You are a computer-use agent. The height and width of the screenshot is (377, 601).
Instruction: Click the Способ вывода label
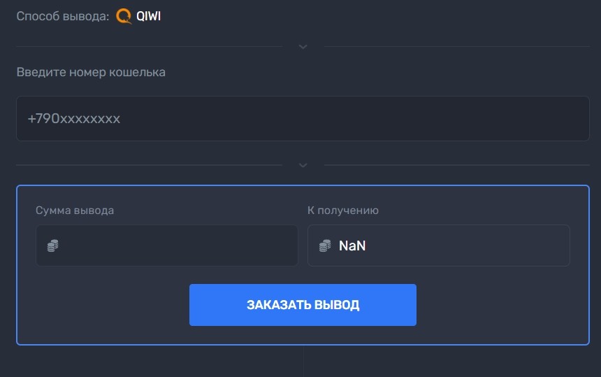pos(63,16)
